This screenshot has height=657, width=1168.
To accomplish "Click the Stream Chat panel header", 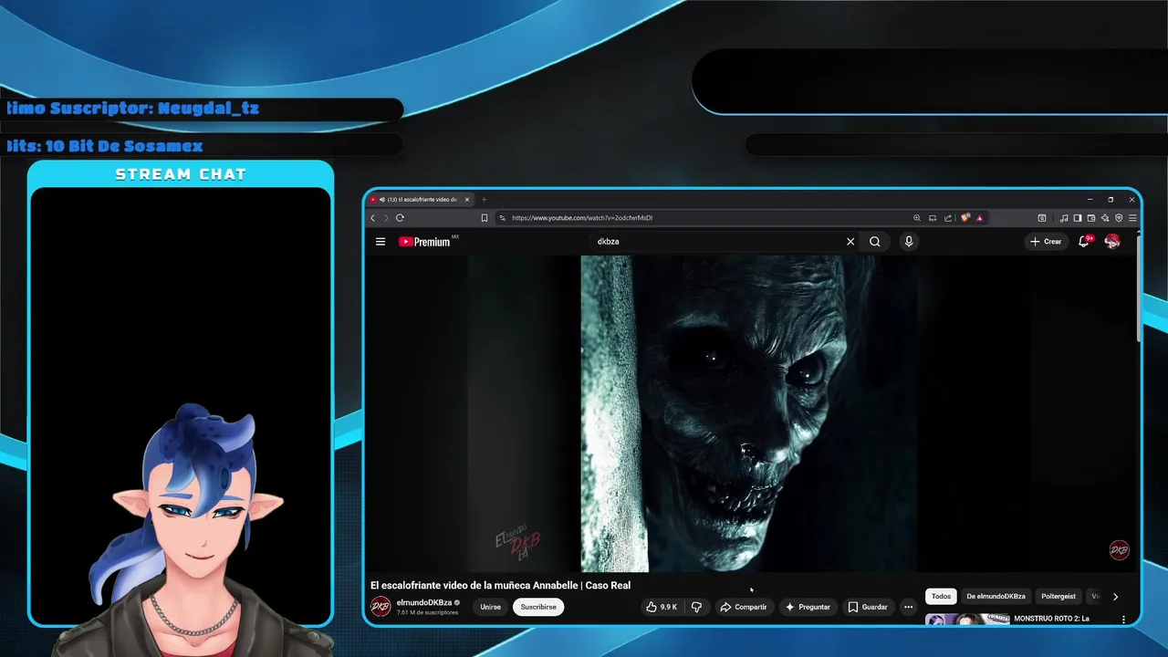I will coord(181,174).
